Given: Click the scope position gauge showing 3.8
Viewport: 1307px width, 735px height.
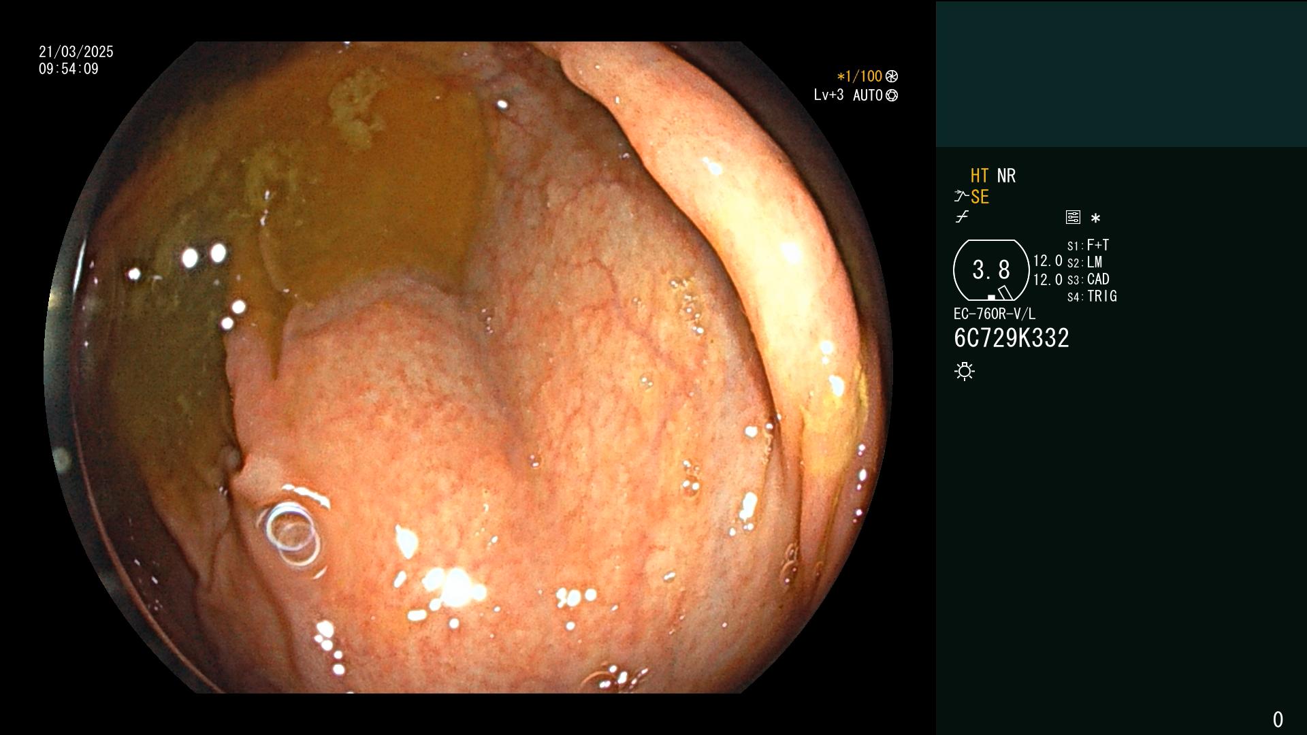Looking at the screenshot, I should click(991, 270).
